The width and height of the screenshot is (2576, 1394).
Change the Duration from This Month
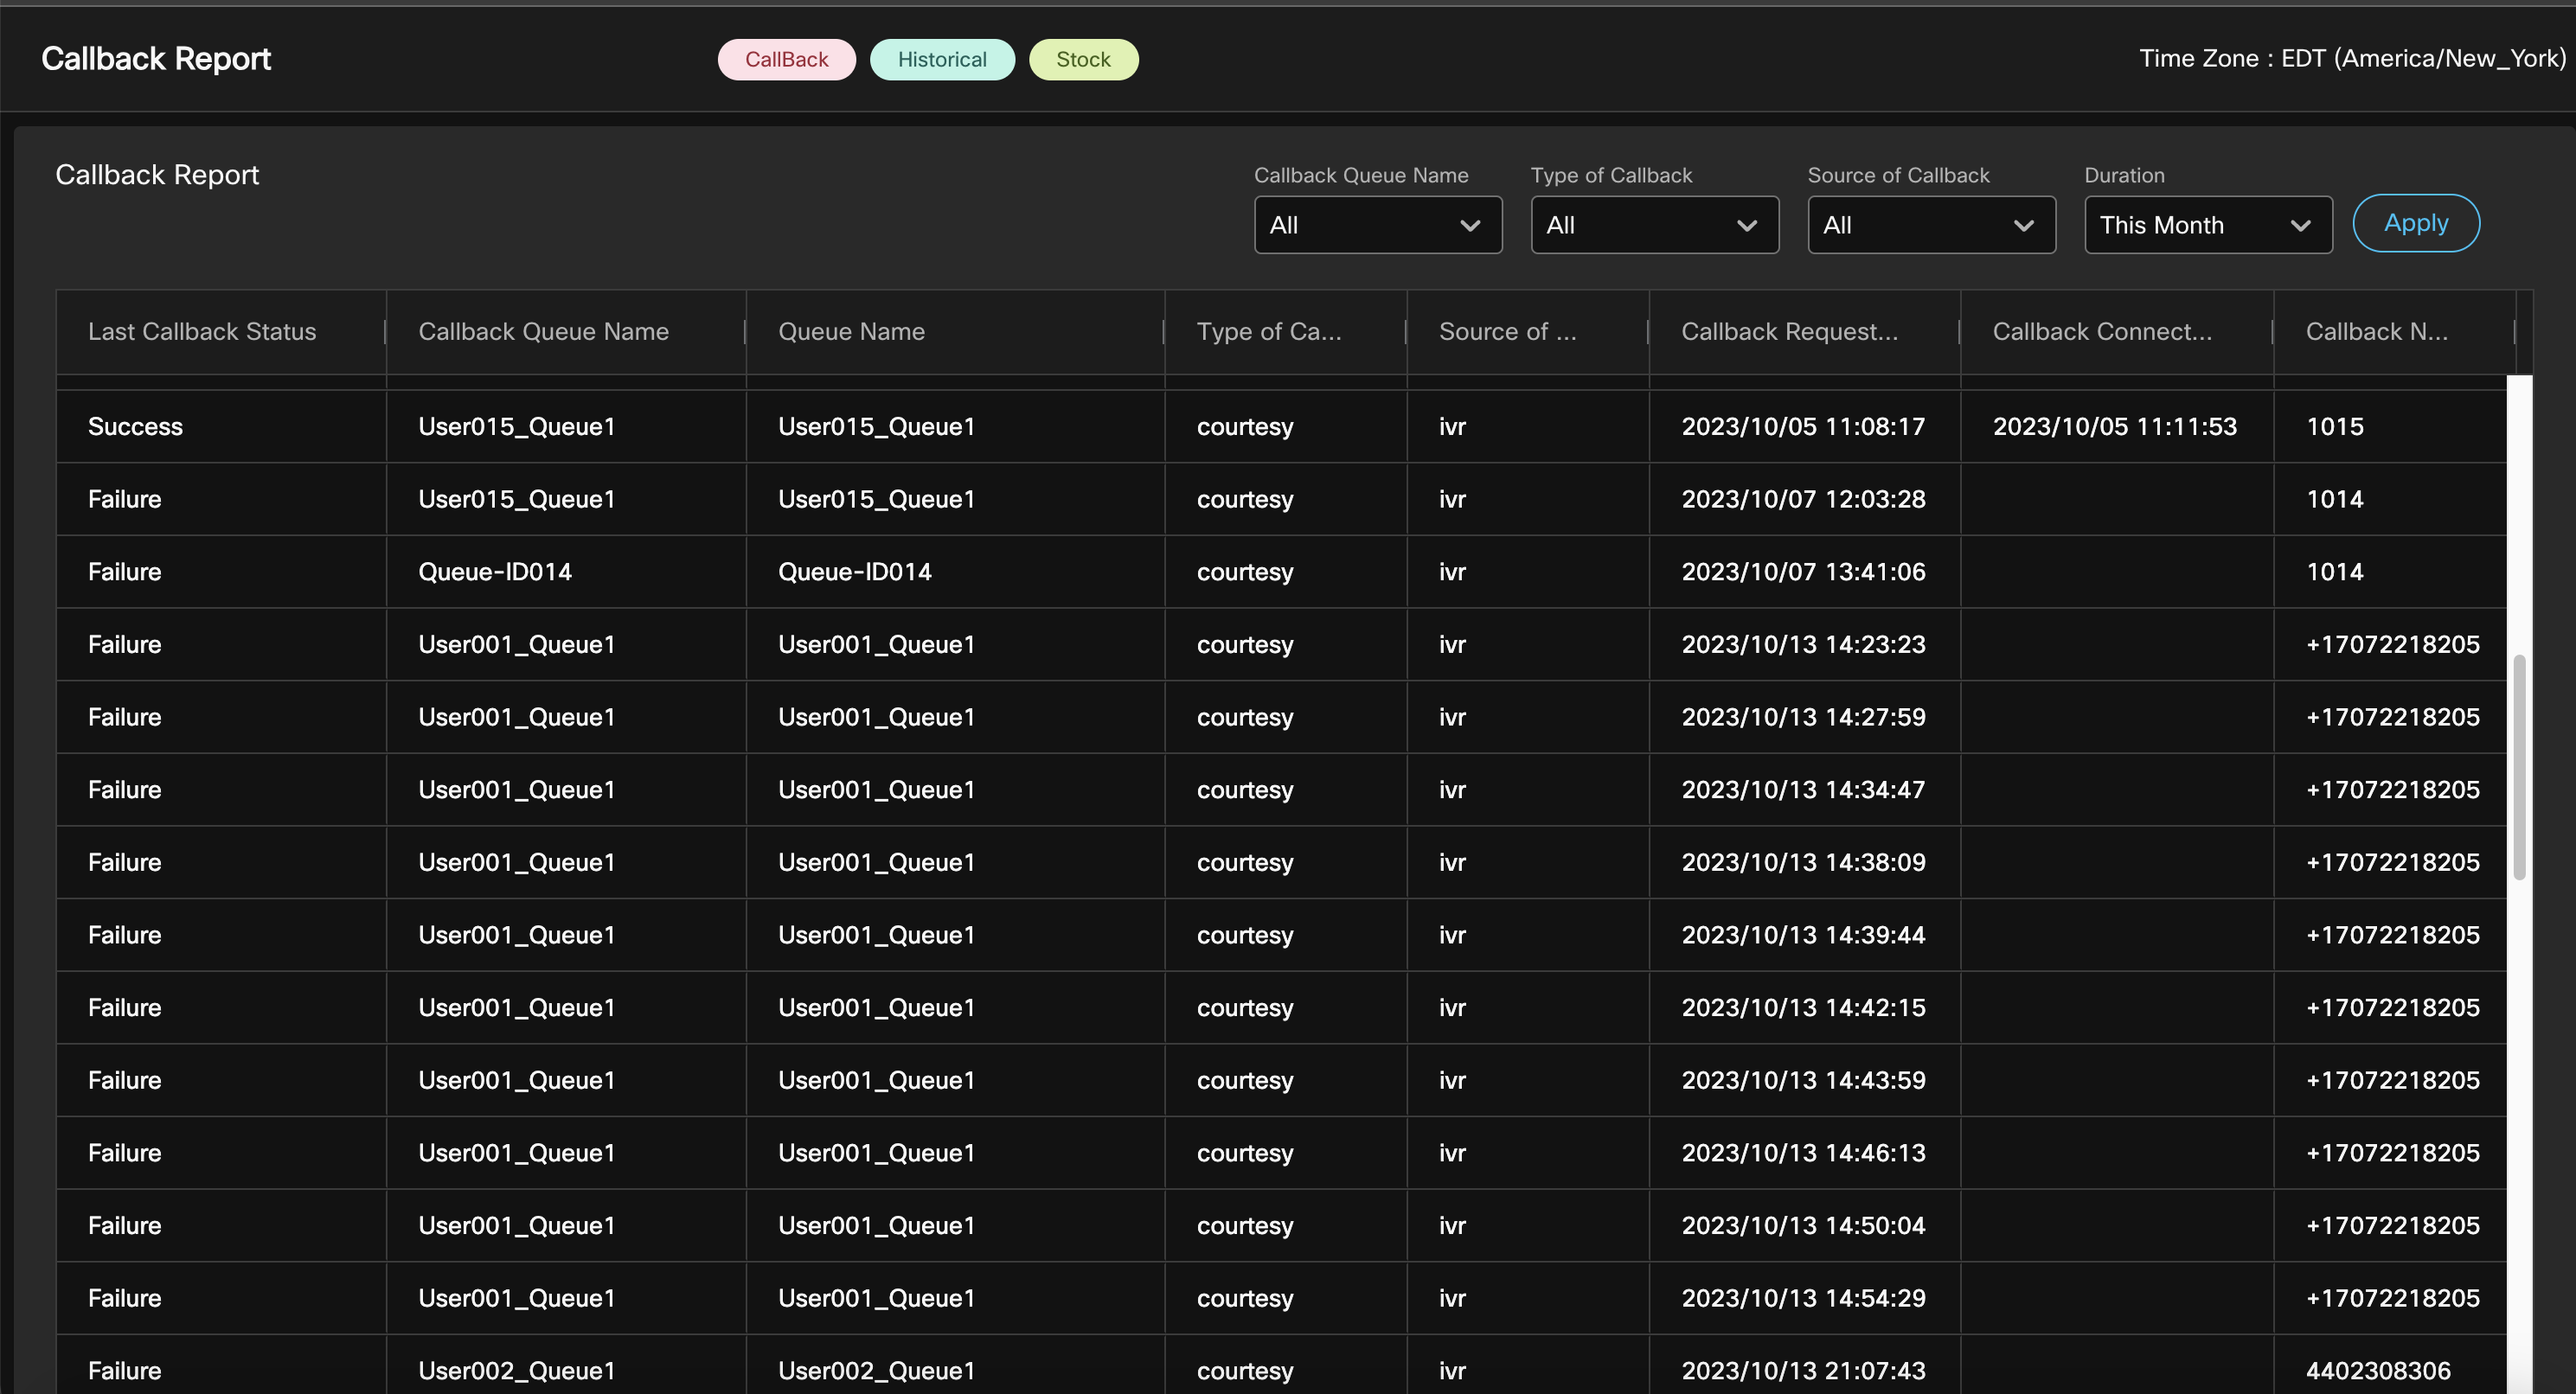point(2208,225)
